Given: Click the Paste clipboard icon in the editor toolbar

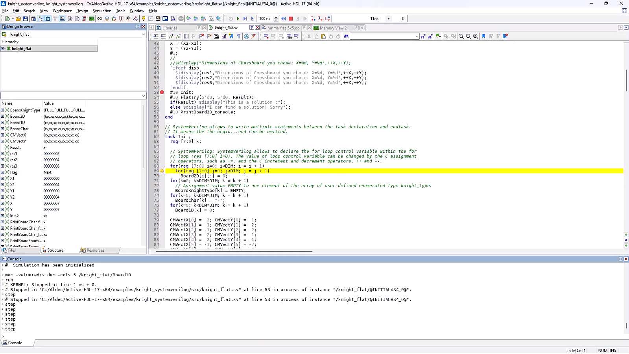Looking at the screenshot, I should click(x=323, y=36).
